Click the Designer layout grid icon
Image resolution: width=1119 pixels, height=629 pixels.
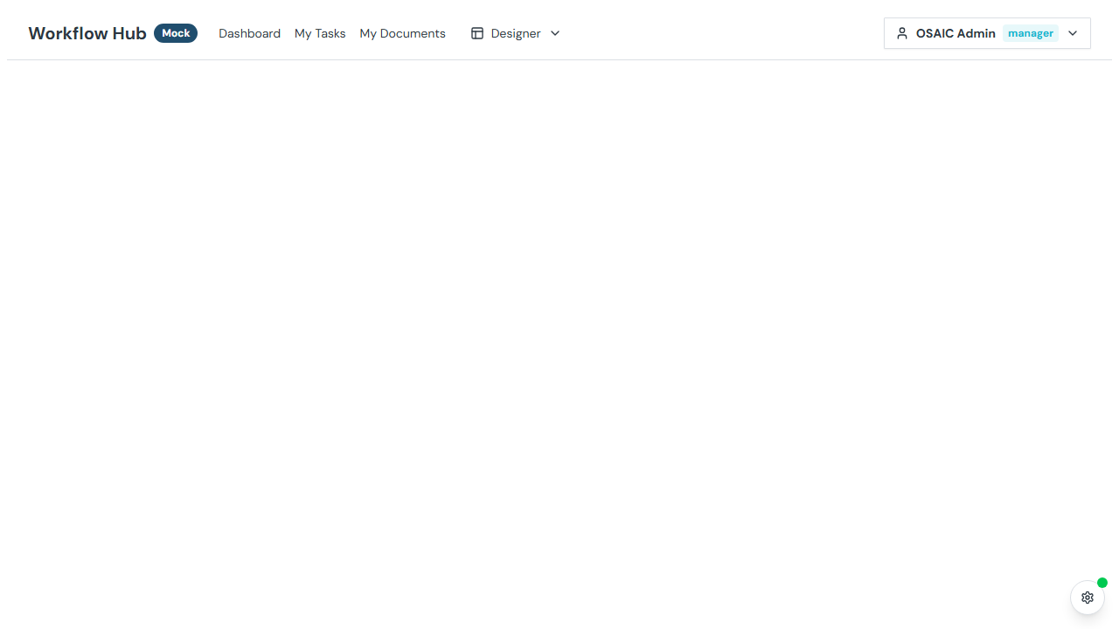pyautogui.click(x=477, y=32)
